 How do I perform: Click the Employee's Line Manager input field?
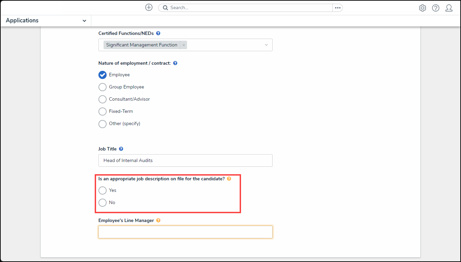[x=185, y=232]
